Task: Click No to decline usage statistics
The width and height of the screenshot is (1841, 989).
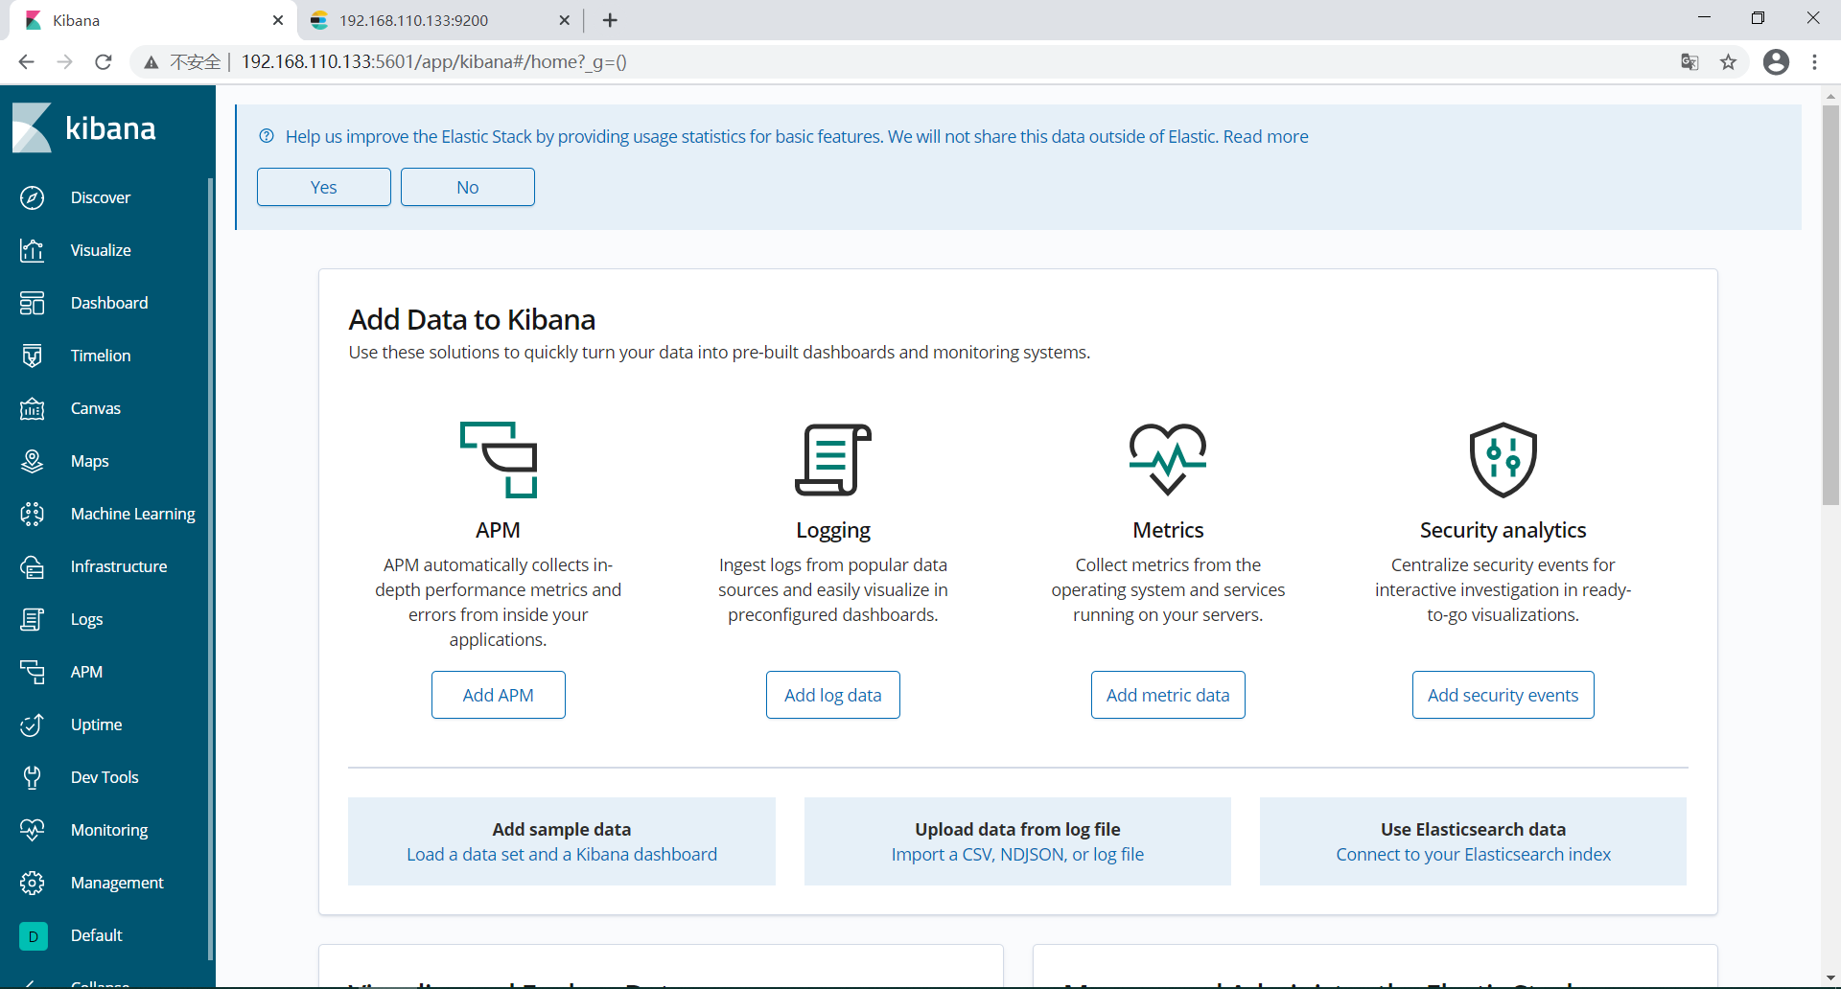Action: 468,187
